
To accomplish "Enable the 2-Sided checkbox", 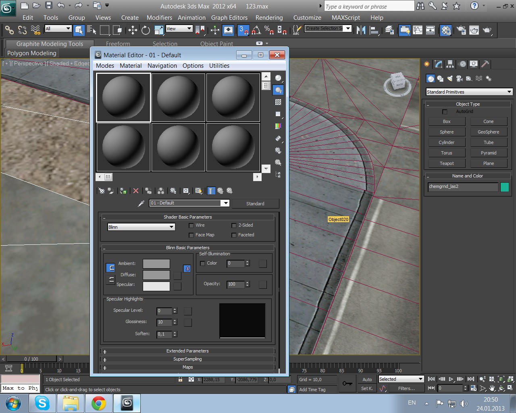I will click(234, 225).
